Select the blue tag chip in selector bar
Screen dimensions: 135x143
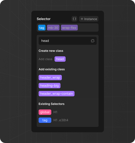[42, 28]
